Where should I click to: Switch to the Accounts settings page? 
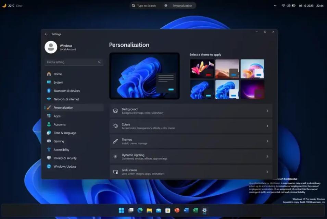60,124
